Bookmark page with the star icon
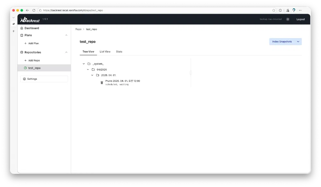 click(x=274, y=10)
